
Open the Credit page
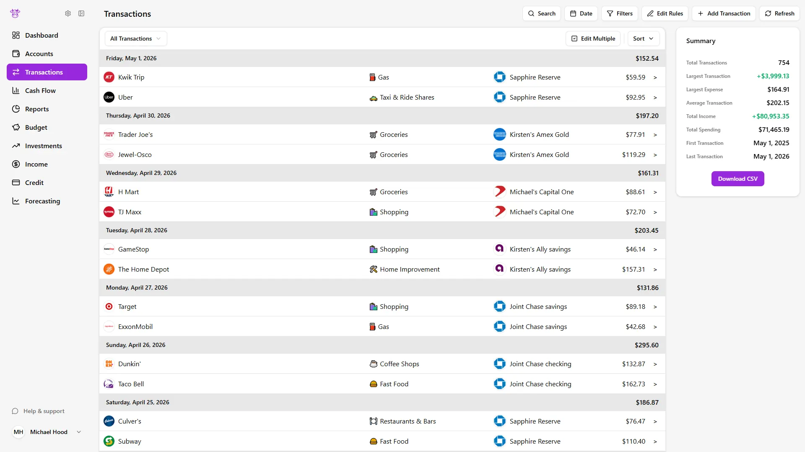(x=47, y=182)
